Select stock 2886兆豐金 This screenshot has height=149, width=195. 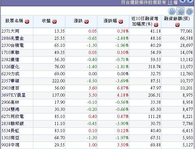click(13, 38)
